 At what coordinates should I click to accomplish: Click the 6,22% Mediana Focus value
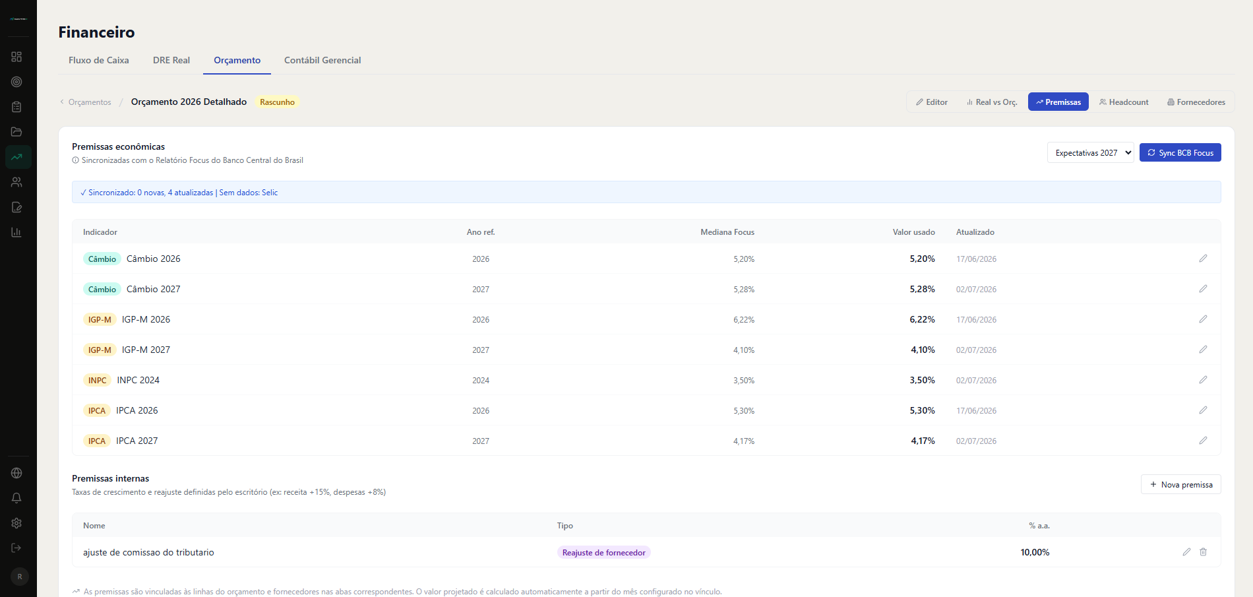[x=744, y=320]
